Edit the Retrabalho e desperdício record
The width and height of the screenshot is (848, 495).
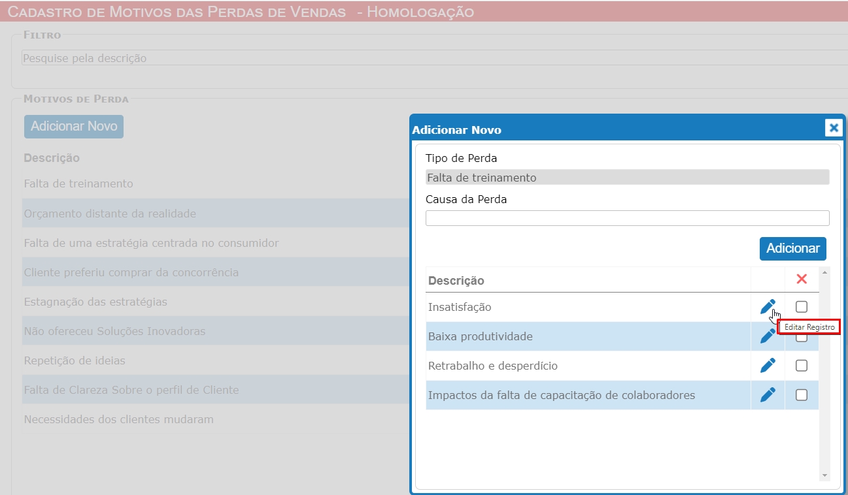click(768, 366)
